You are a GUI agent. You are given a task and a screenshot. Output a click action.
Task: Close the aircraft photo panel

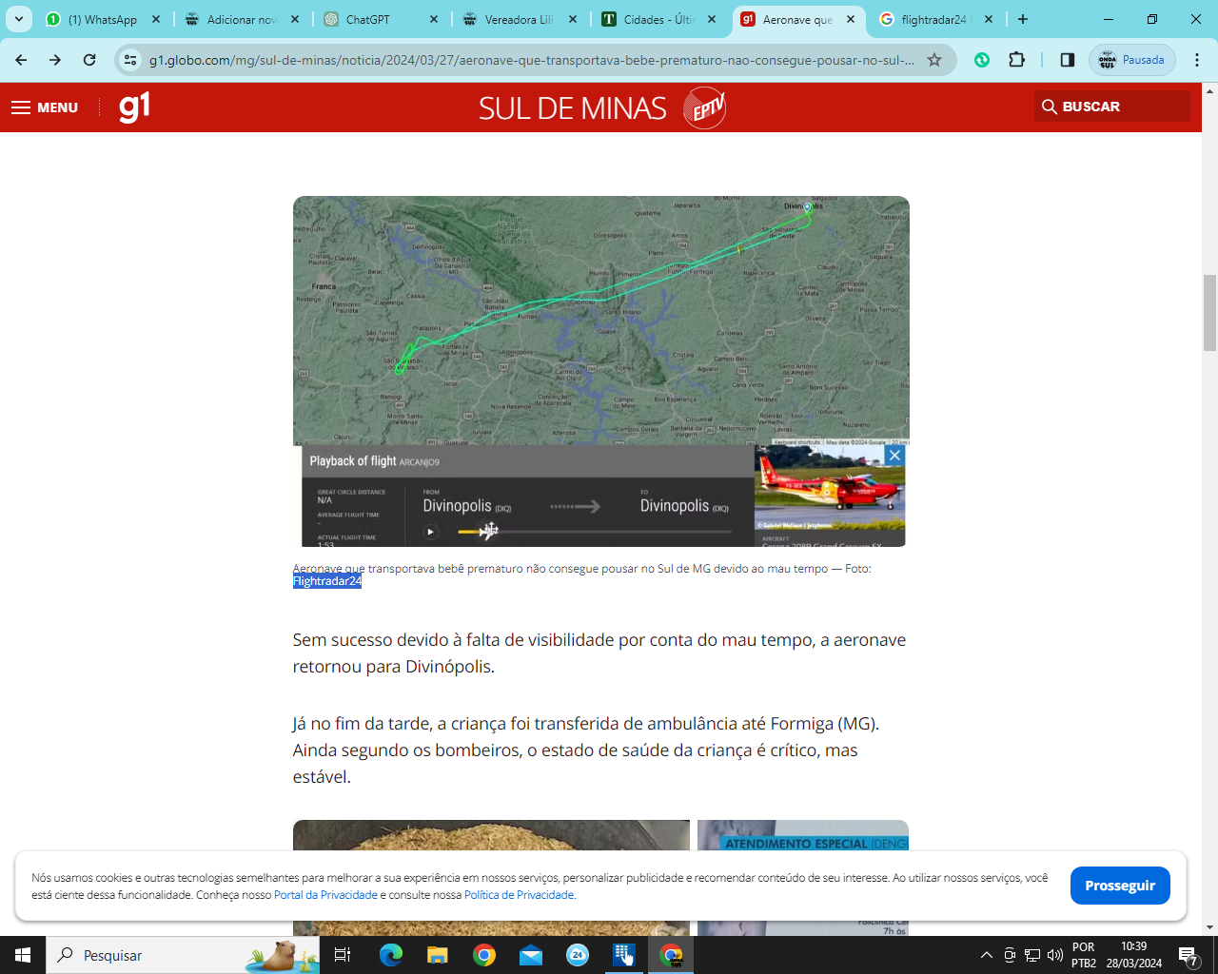point(894,456)
